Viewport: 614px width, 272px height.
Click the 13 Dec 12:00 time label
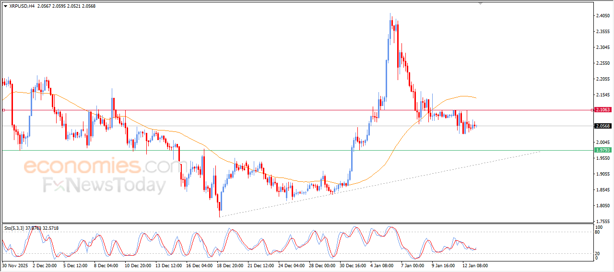(x=168, y=265)
